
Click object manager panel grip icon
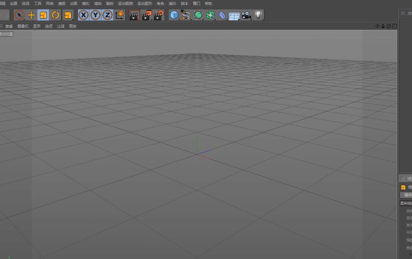402,13
